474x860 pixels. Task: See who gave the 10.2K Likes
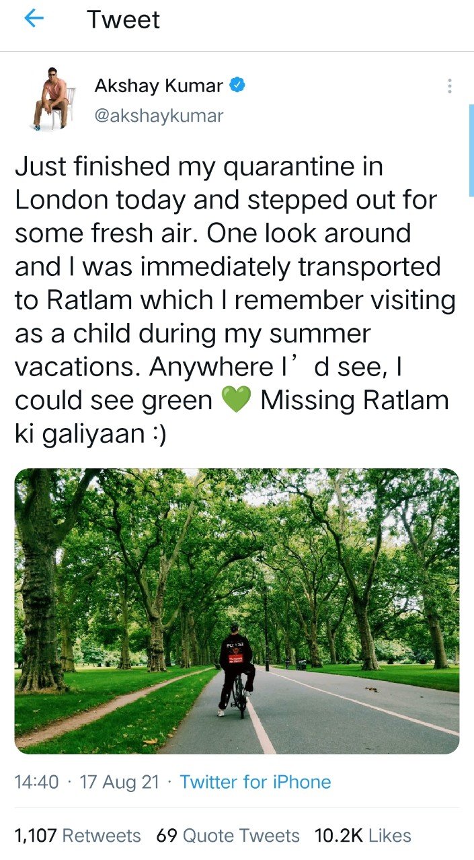coord(364,835)
